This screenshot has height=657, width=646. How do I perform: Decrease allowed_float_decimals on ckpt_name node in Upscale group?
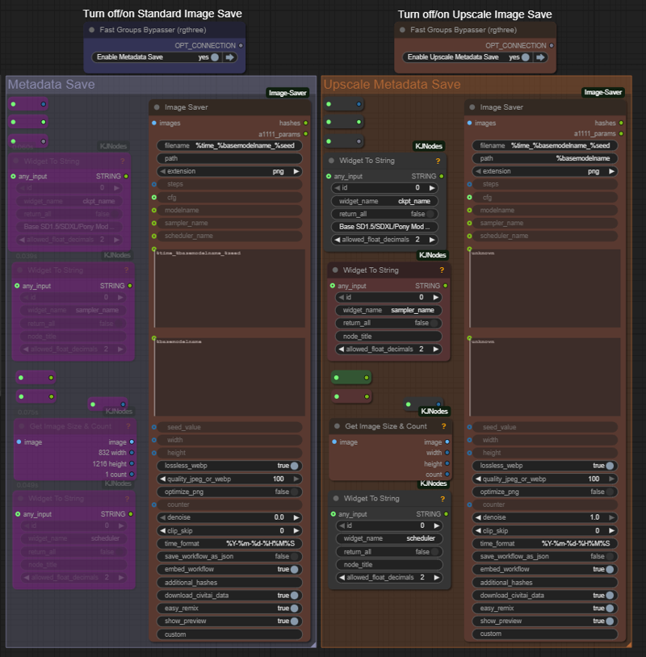pos(337,240)
